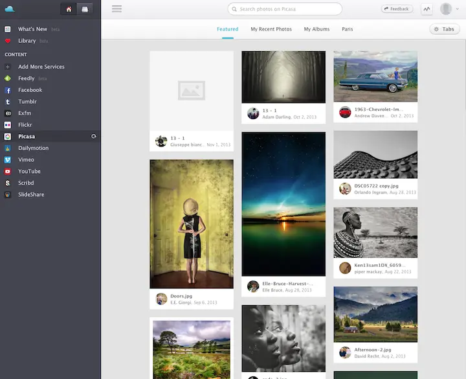
Task: Select the Flickr service icon
Action: [8, 125]
